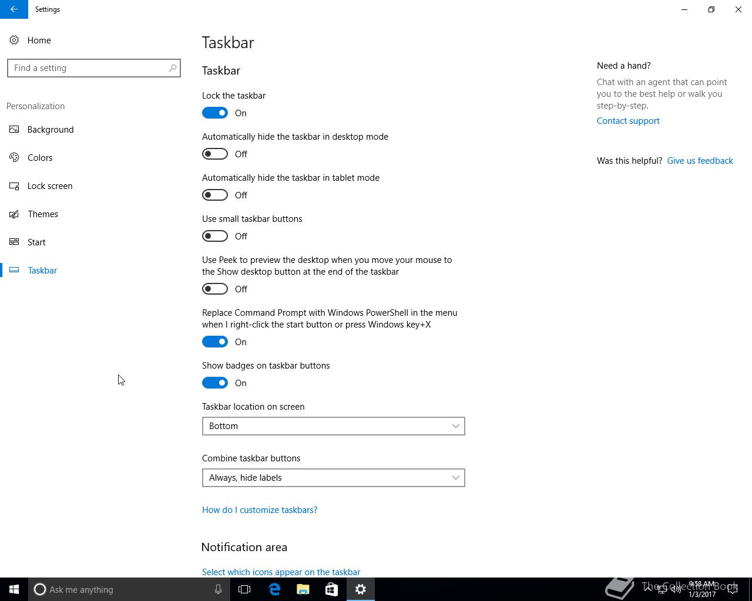Select Lock screen in Personalization menu
The height and width of the screenshot is (601, 752).
(50, 186)
